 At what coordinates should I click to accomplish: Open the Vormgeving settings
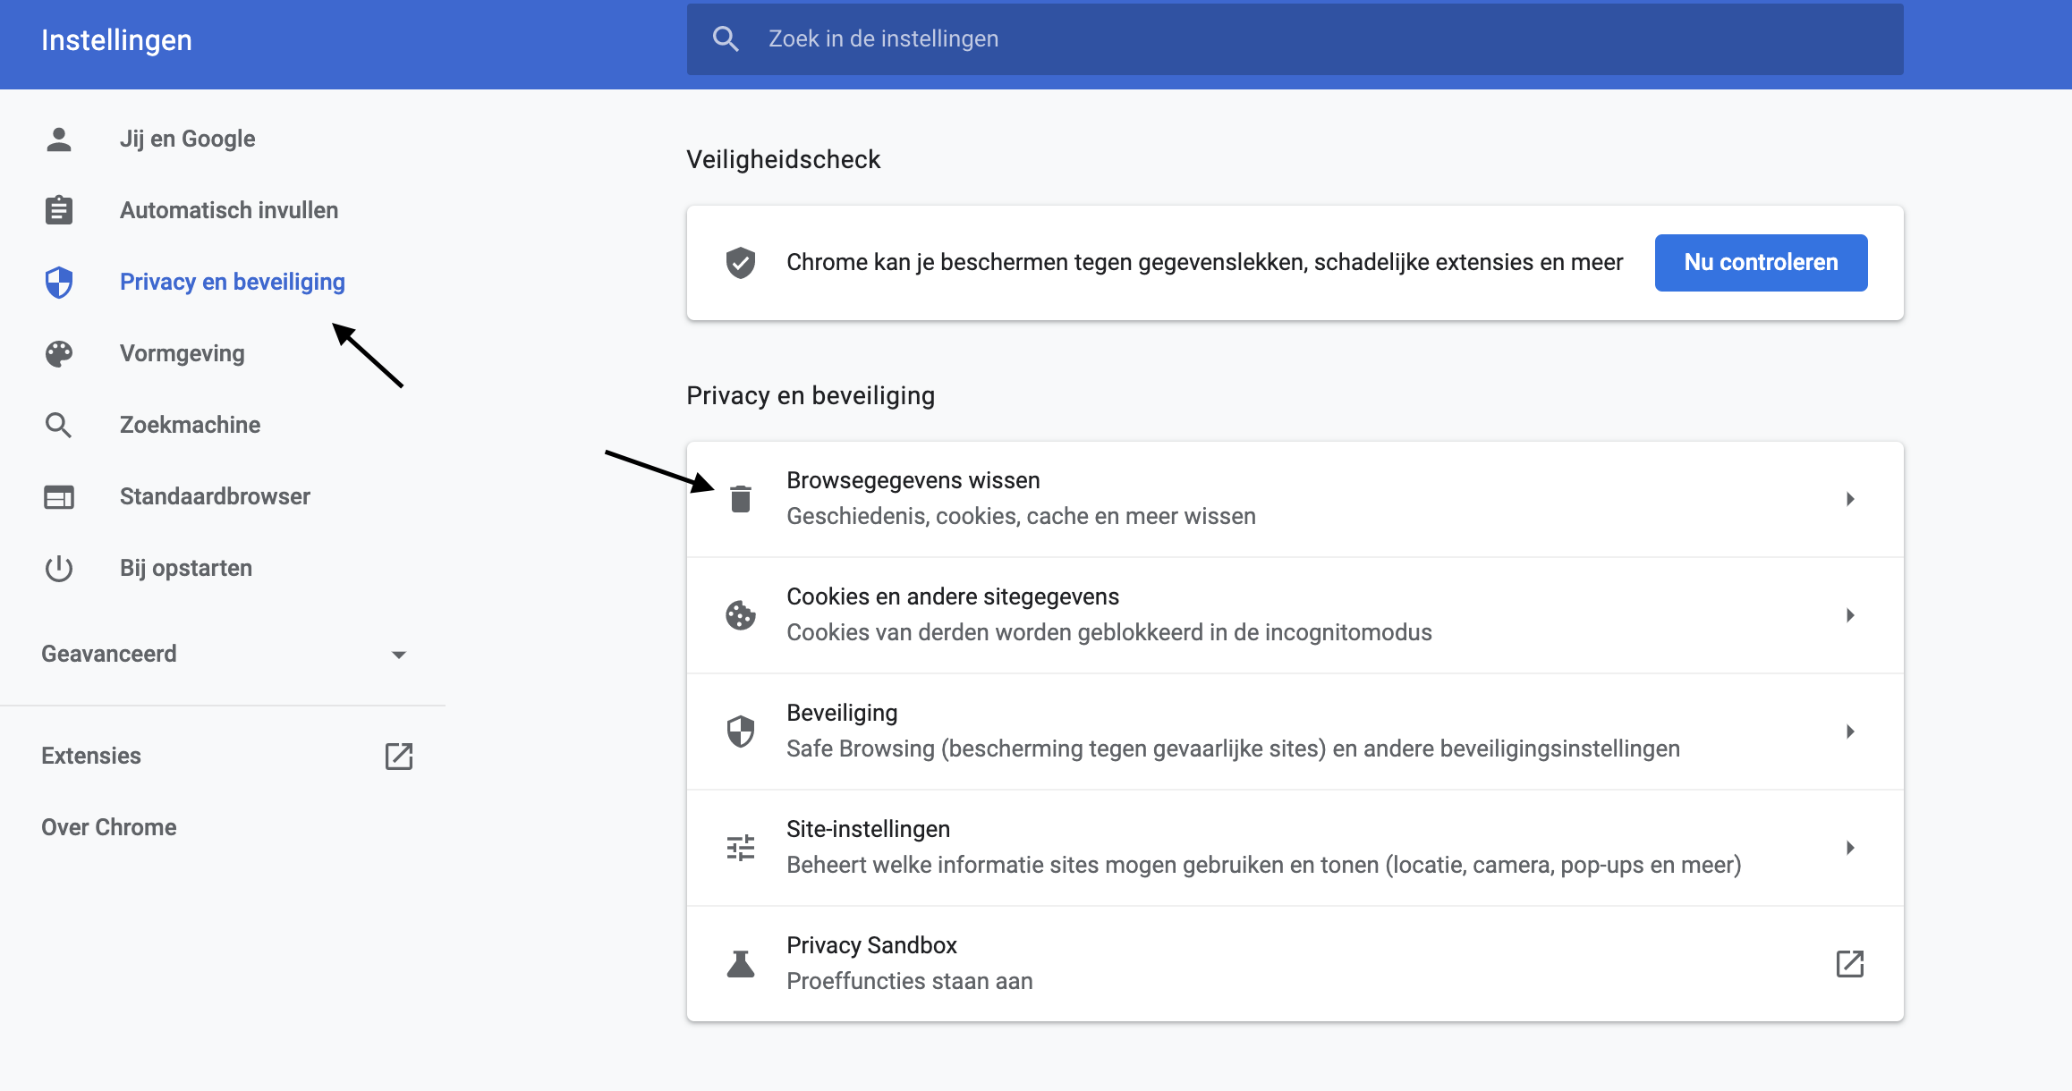tap(183, 353)
